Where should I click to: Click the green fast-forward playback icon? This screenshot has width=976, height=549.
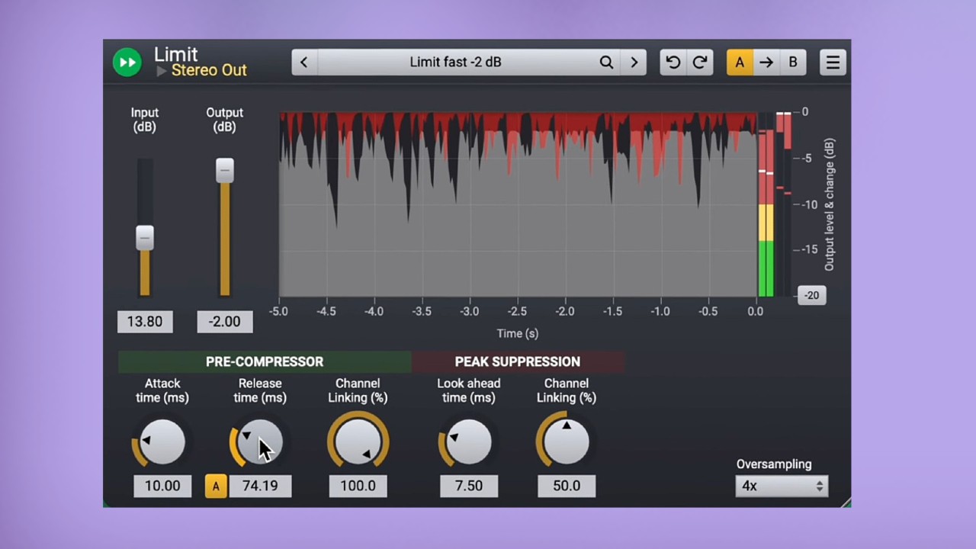point(127,62)
